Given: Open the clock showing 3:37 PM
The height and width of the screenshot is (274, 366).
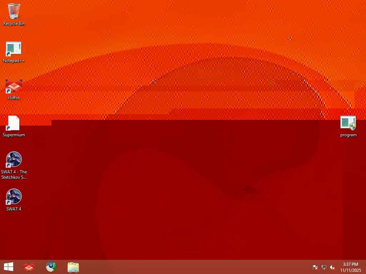Looking at the screenshot, I should tap(350, 267).
